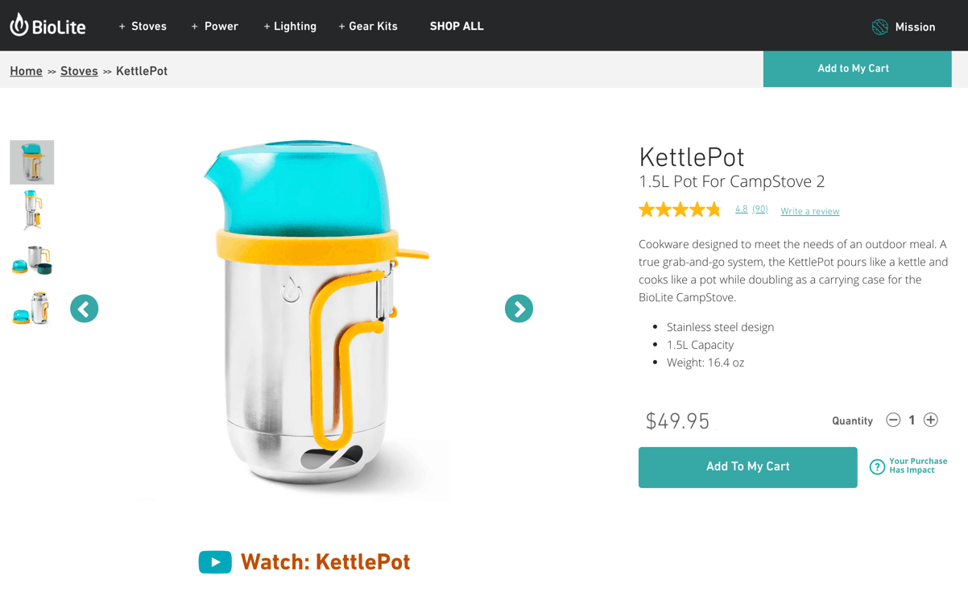Follow the Stoves breadcrumb link
Image resolution: width=968 pixels, height=609 pixels.
(79, 71)
